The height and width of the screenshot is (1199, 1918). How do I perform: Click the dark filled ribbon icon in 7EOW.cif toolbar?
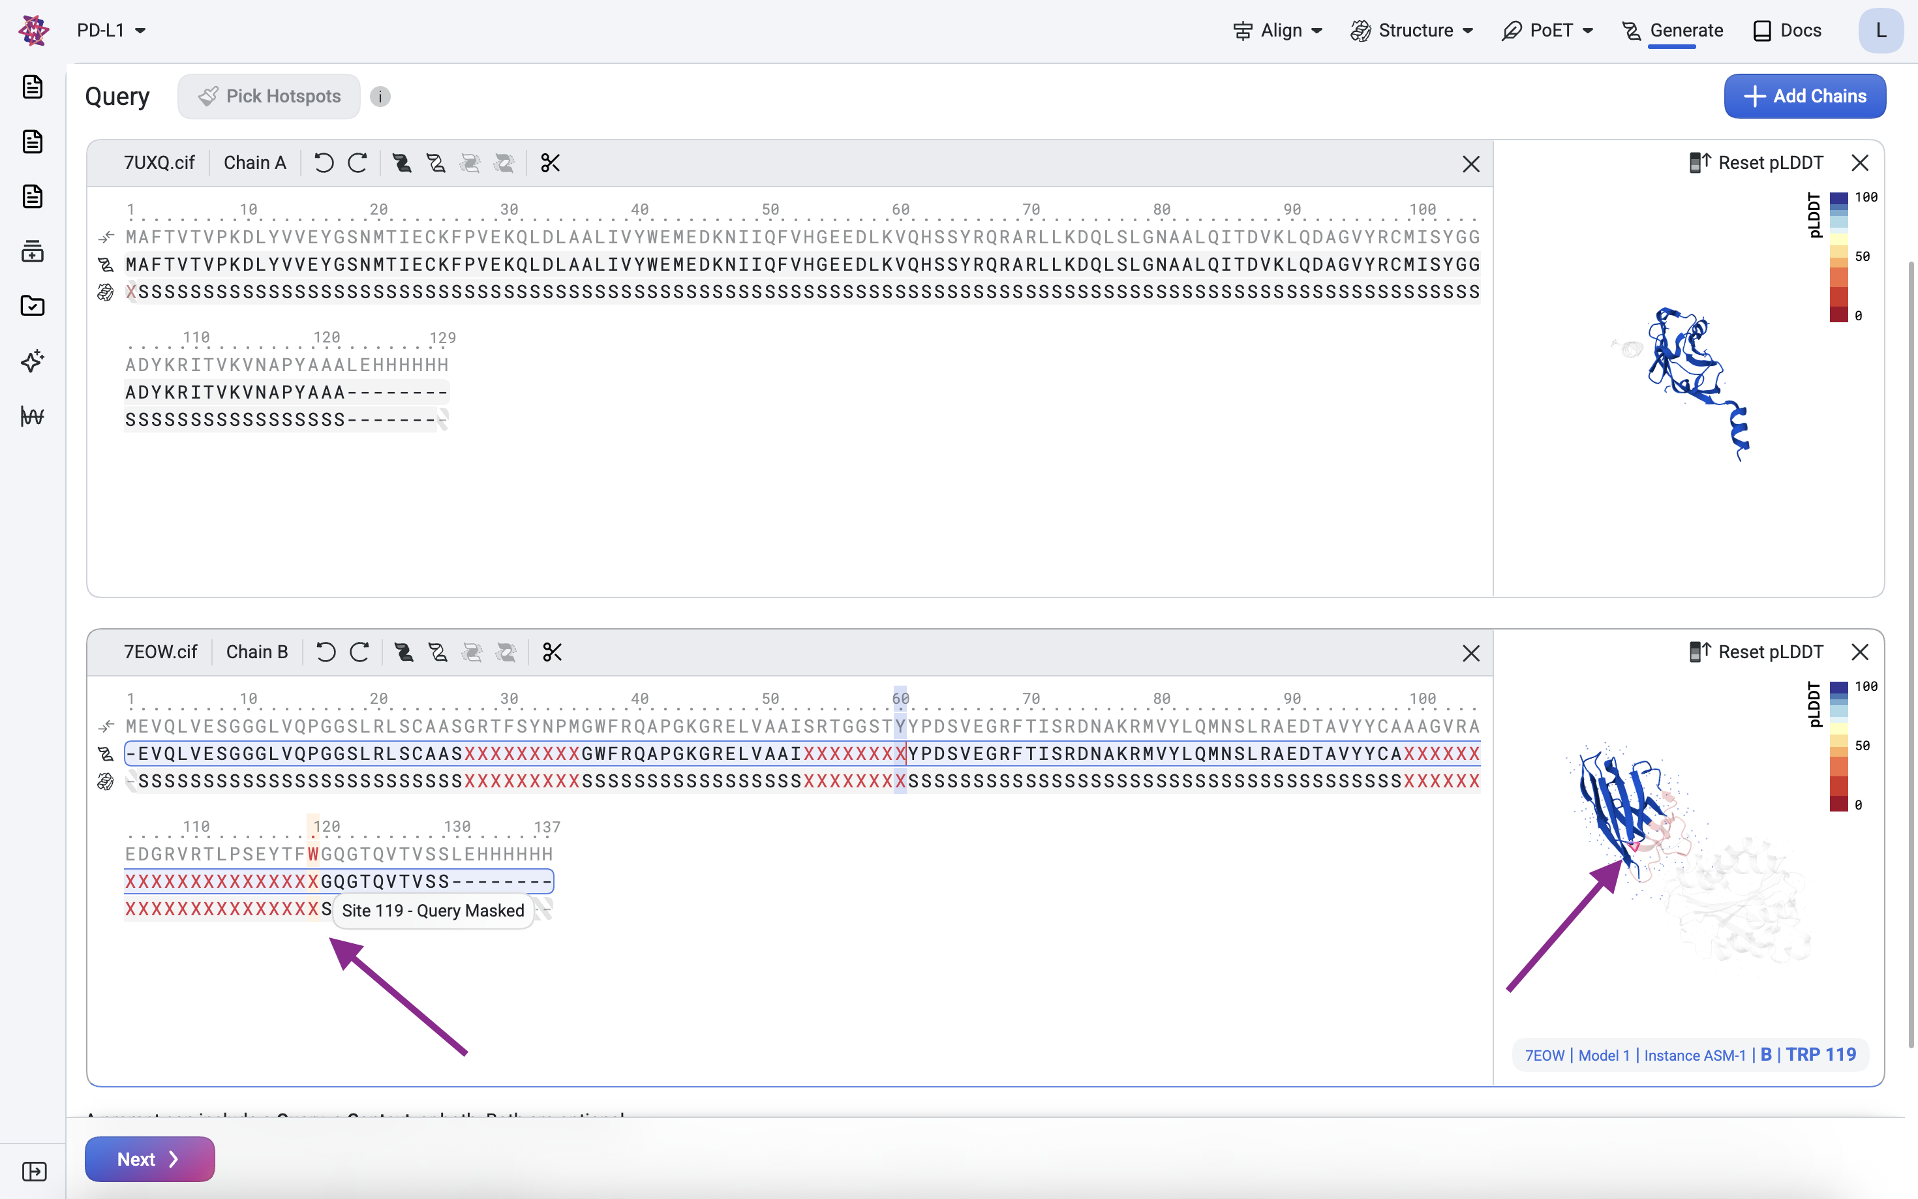click(x=404, y=652)
